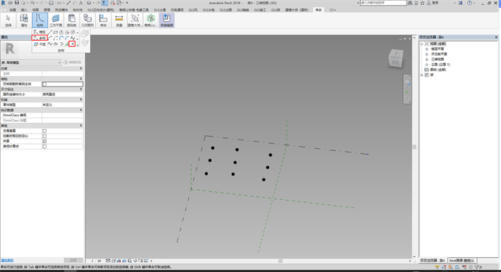Toggle the 房间计算点 checkbox
The height and width of the screenshot is (272, 501).
[x=44, y=147]
